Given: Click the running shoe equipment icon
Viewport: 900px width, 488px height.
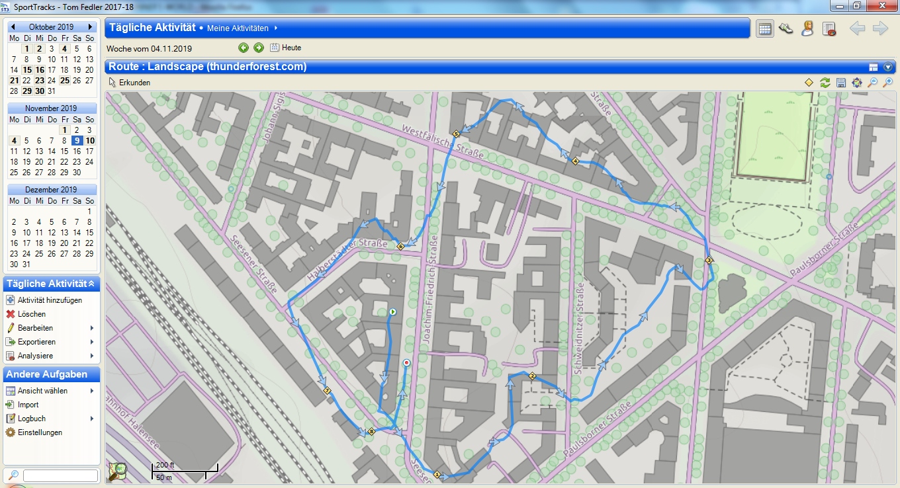Looking at the screenshot, I should 786,28.
